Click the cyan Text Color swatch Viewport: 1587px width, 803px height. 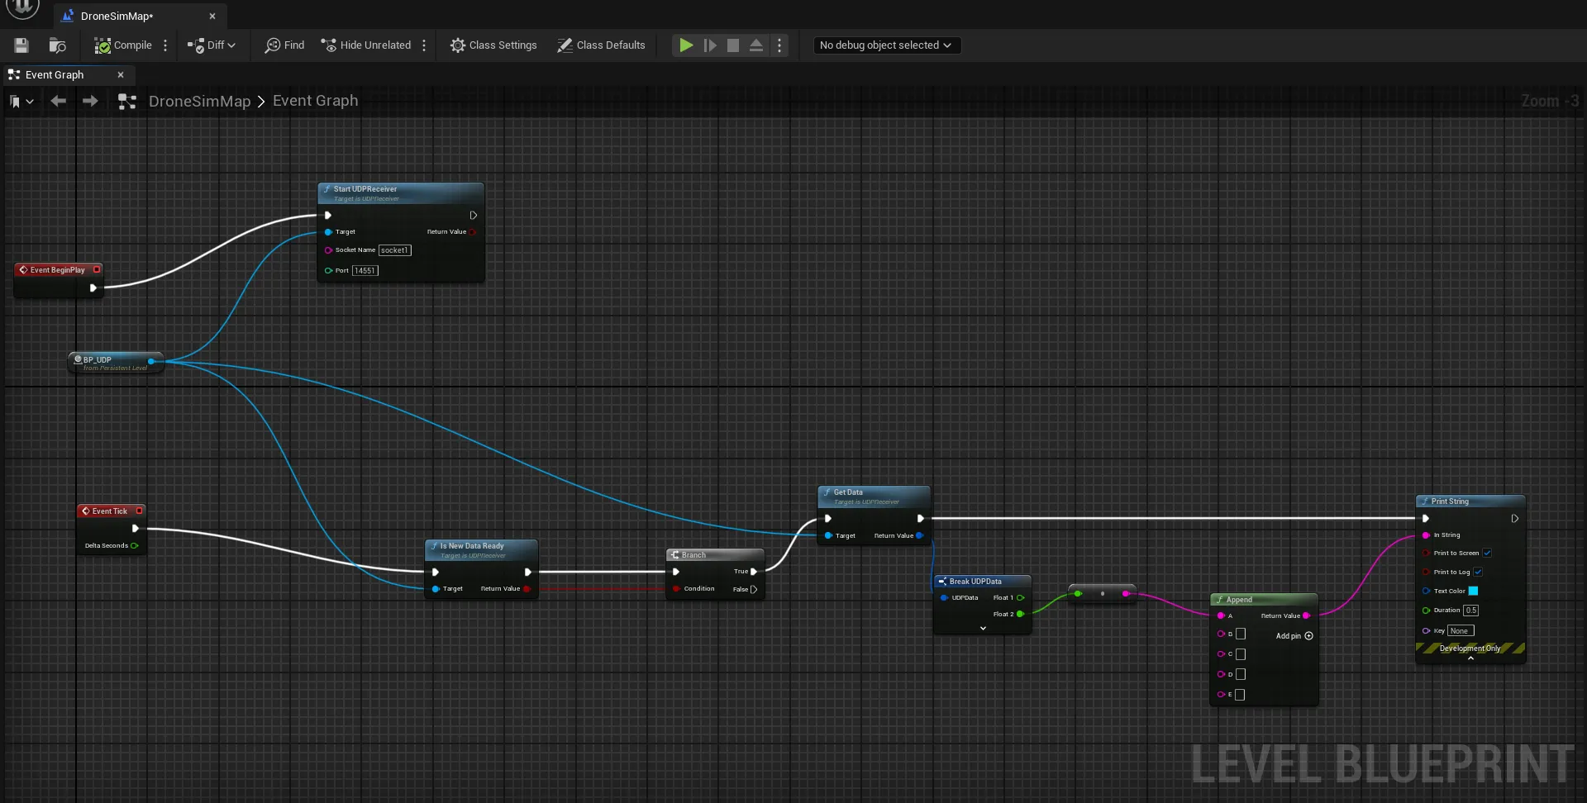coord(1473,592)
